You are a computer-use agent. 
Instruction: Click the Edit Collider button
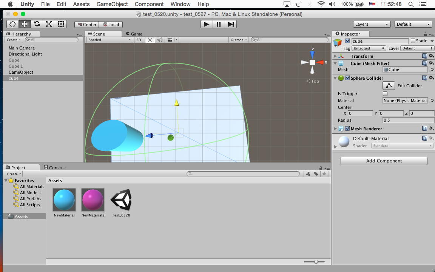pyautogui.click(x=389, y=86)
